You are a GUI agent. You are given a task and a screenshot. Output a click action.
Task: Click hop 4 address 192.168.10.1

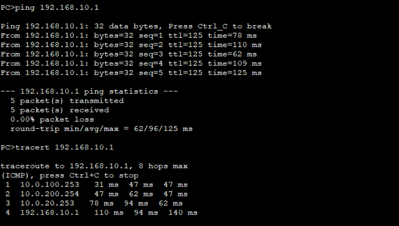50,213
